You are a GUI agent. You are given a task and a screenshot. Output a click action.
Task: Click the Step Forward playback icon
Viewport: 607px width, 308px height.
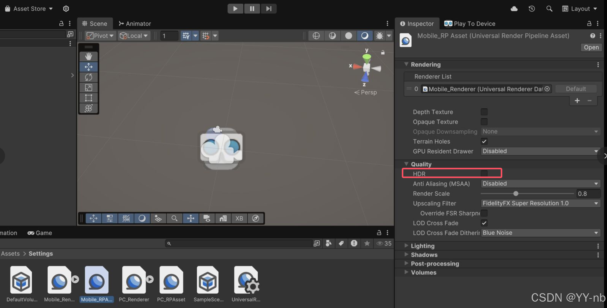[x=268, y=8]
